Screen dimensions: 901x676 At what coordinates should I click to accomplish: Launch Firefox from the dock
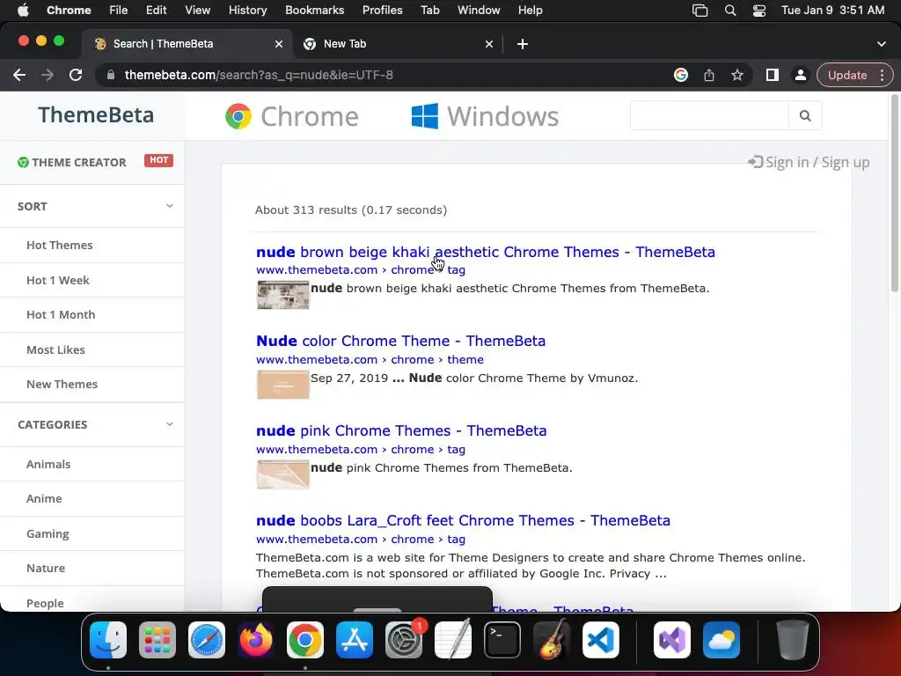256,640
